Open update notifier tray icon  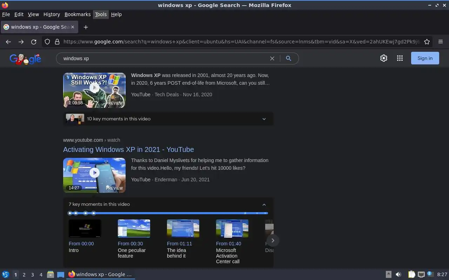click(x=430, y=274)
